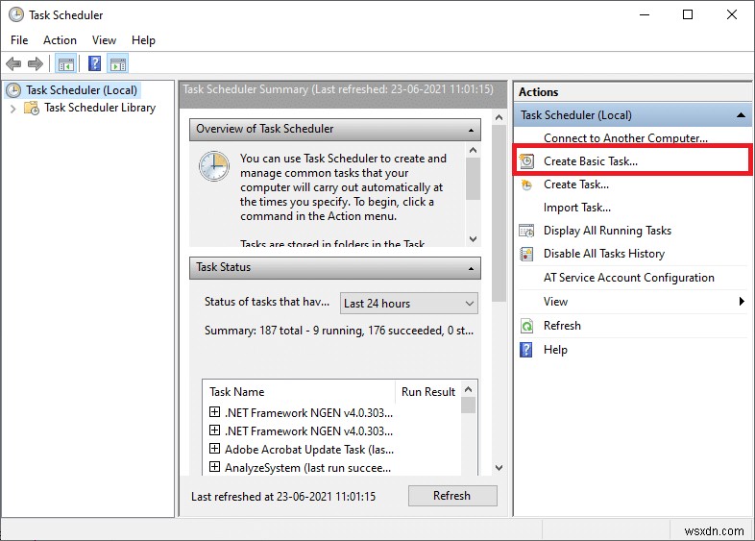Click the blue Help toolbar icon
Screen dimensions: 755x541
[95, 63]
